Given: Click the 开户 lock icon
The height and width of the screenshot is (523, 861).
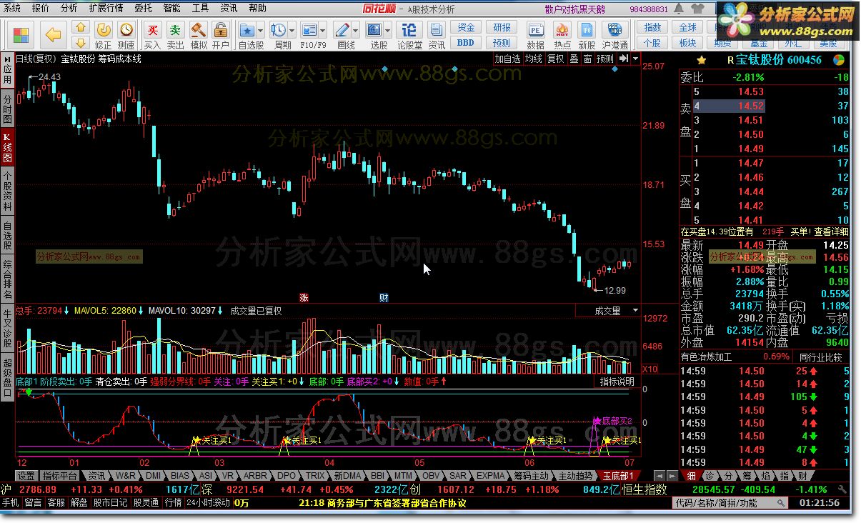Looking at the screenshot, I should 221,30.
